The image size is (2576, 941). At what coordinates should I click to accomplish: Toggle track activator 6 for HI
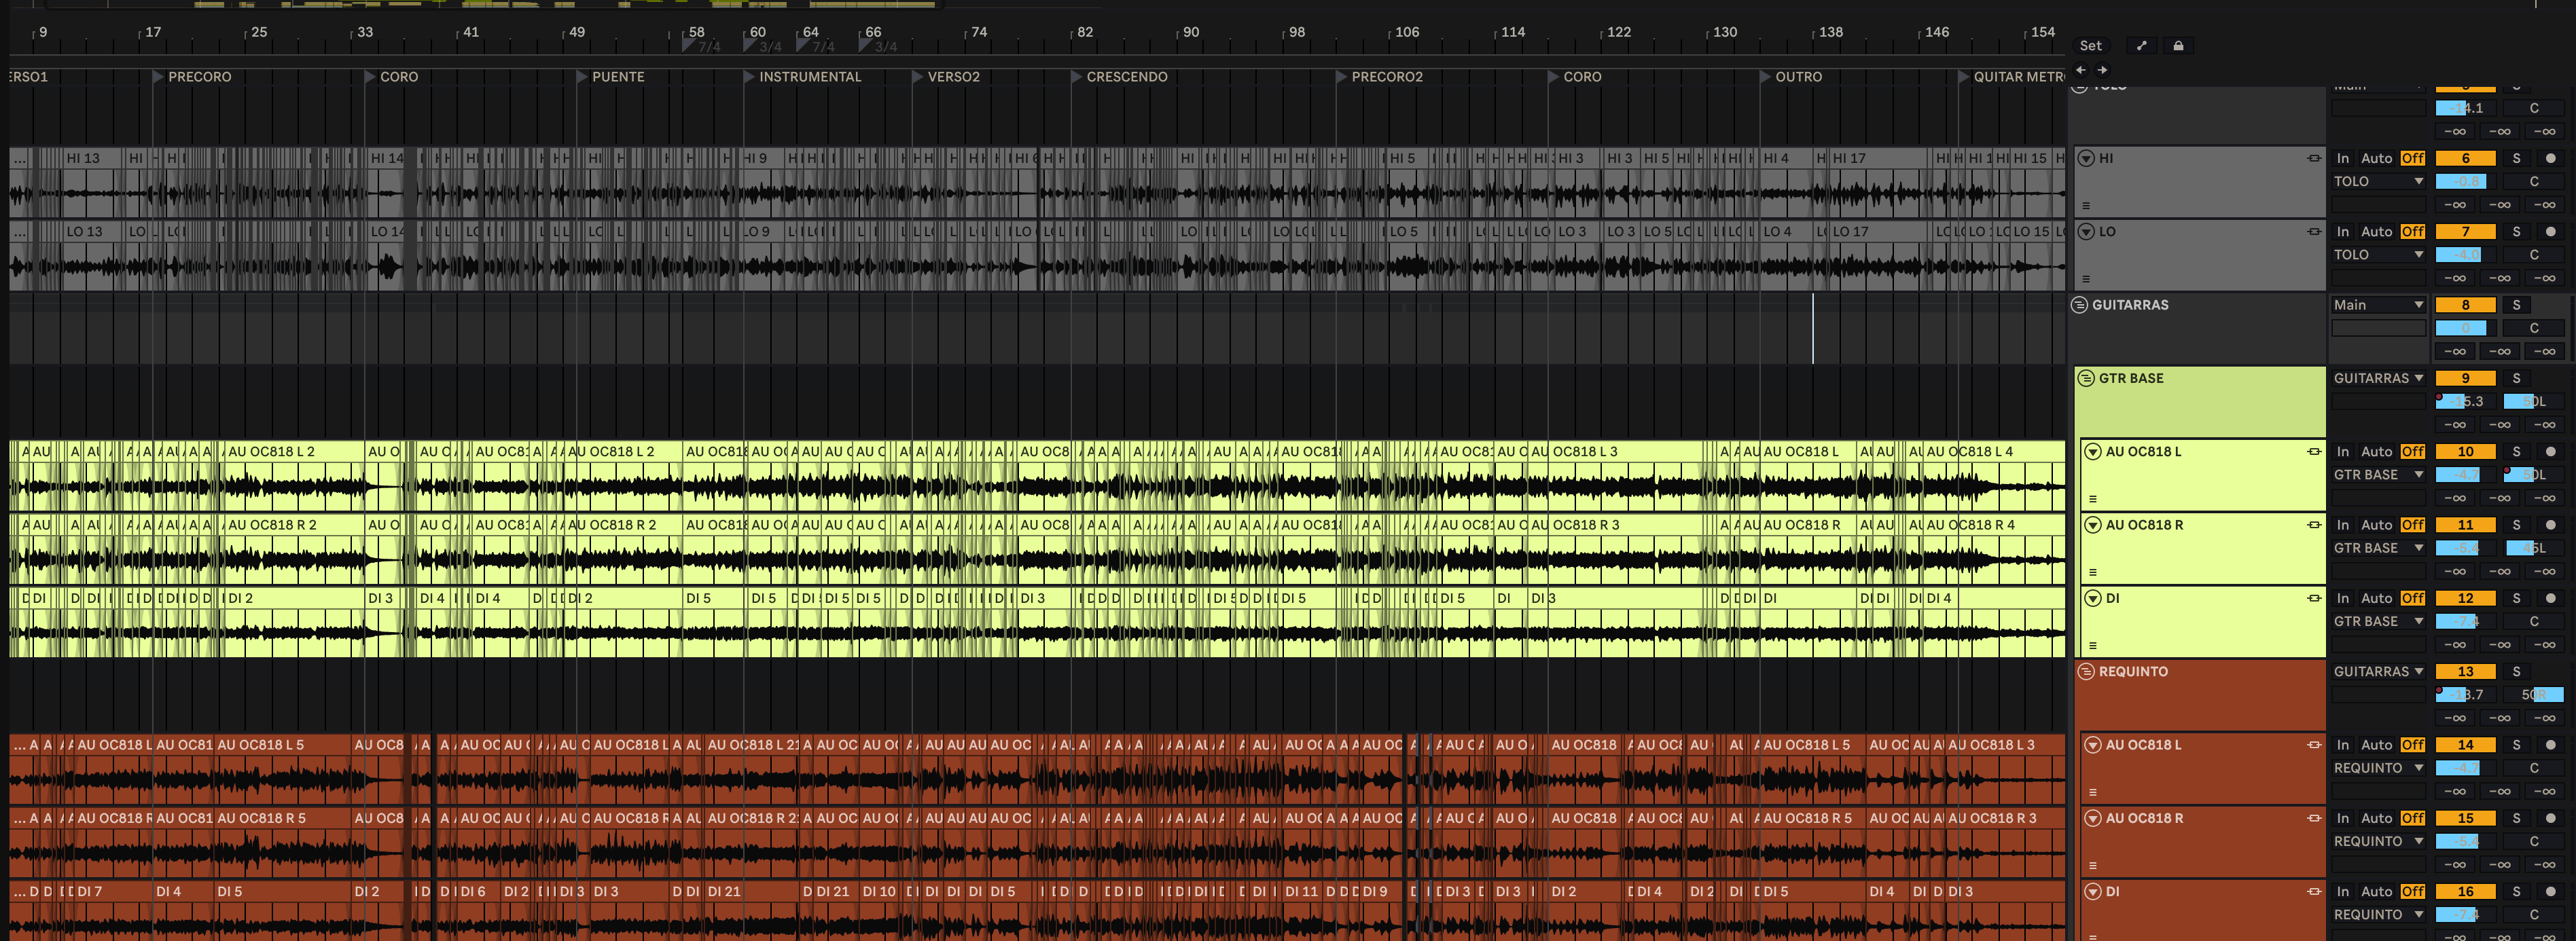pos(2465,158)
